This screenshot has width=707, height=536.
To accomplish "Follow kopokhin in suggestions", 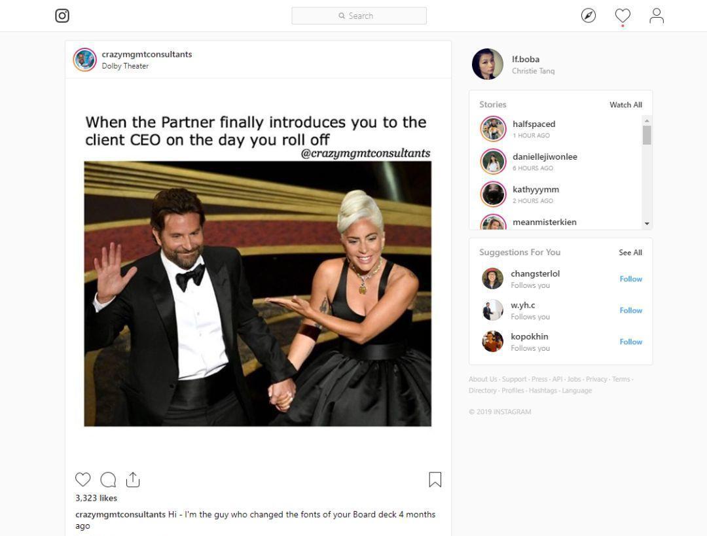I will [x=631, y=342].
